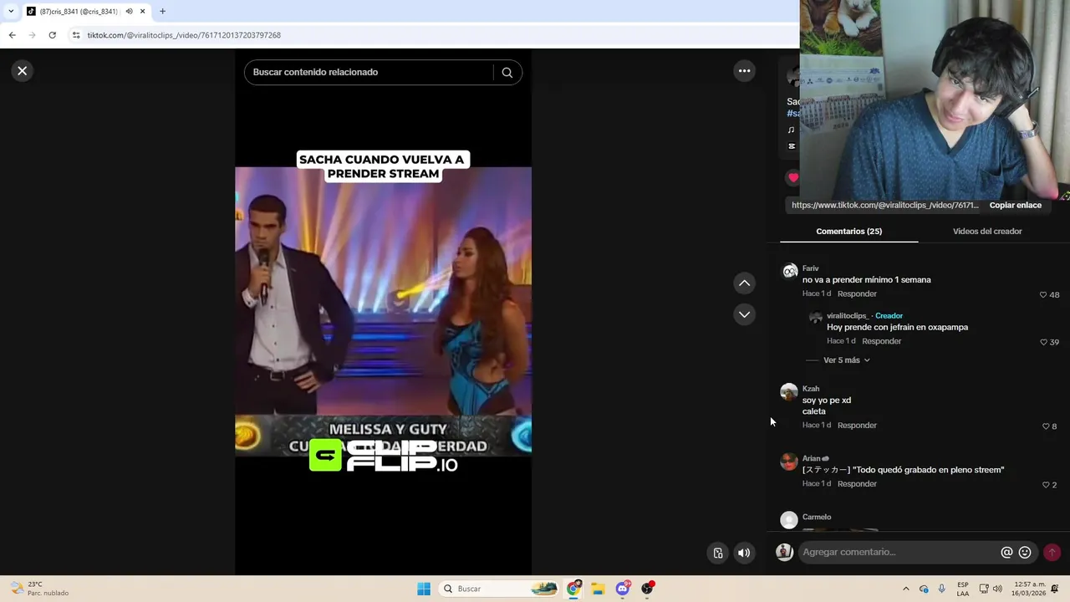Screen dimensions: 1070x602
Task: Click the video player showing the stage clip
Action: point(383,312)
